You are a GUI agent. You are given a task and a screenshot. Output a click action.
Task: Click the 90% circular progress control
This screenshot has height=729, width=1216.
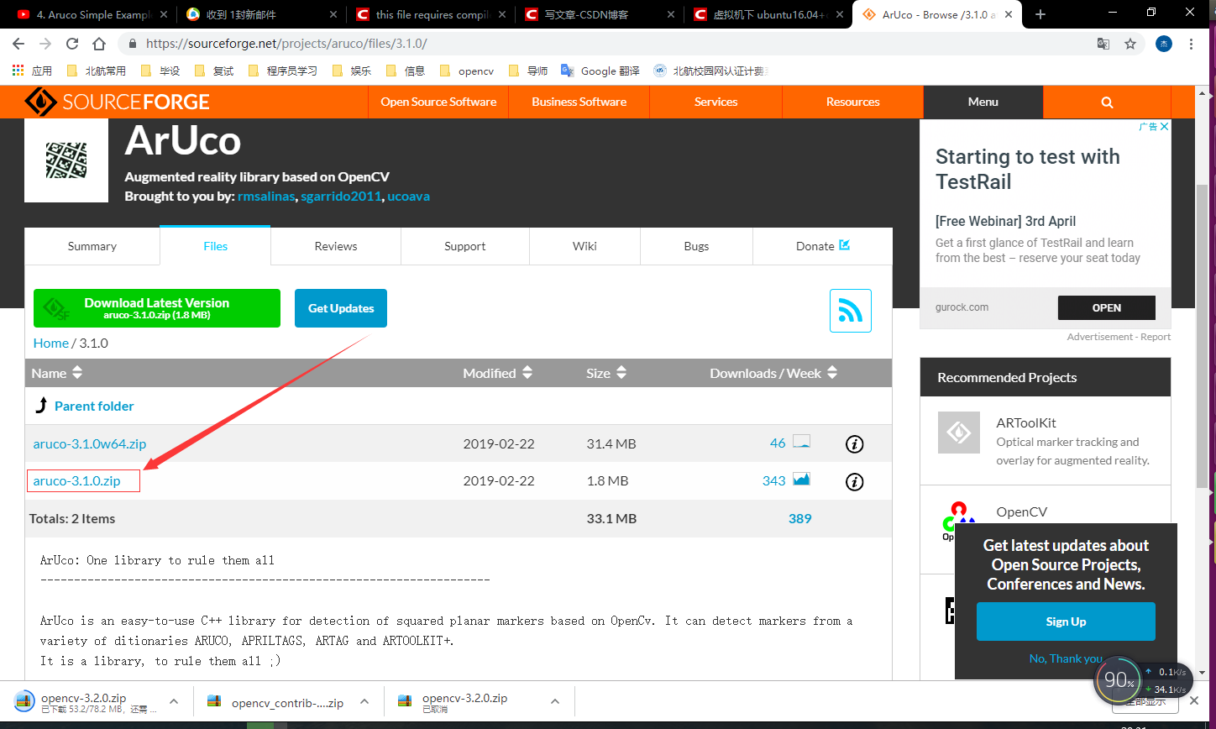point(1119,680)
